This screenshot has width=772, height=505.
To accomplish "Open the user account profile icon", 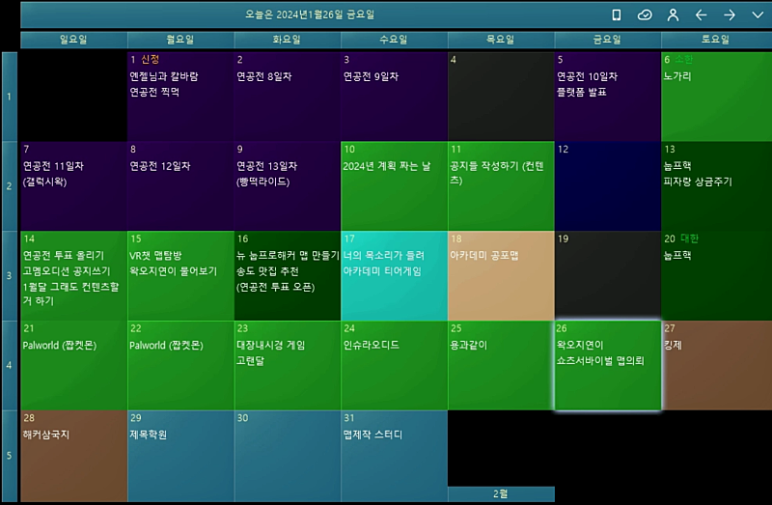I will [x=673, y=14].
